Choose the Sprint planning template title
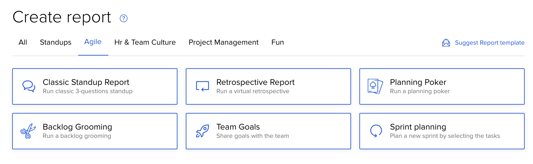 click(418, 127)
